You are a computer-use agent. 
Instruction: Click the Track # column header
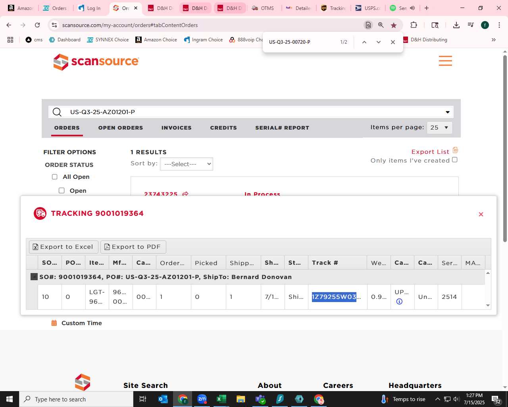pos(337,263)
